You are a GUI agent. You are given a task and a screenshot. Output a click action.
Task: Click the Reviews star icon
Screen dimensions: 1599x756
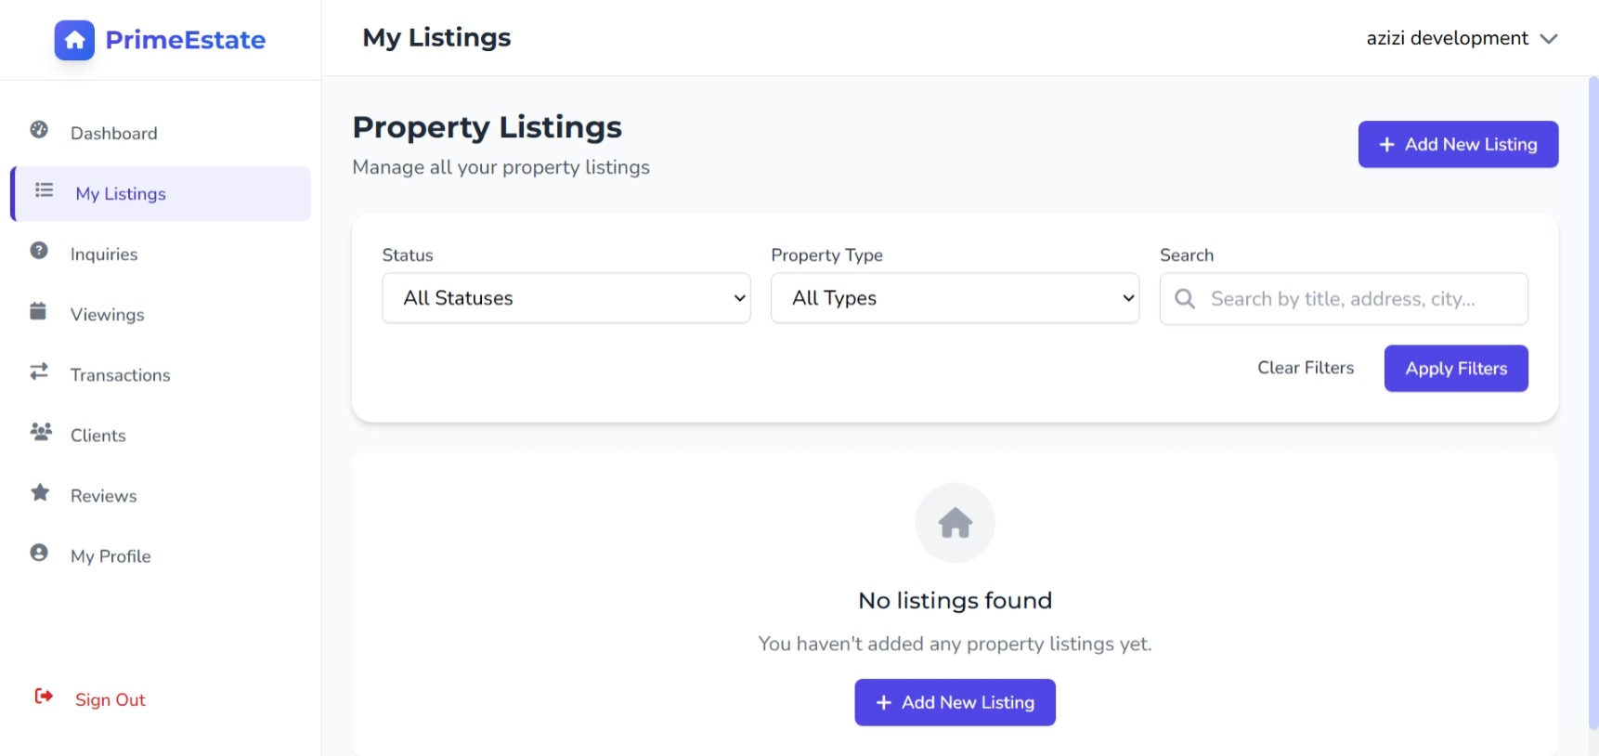click(40, 492)
